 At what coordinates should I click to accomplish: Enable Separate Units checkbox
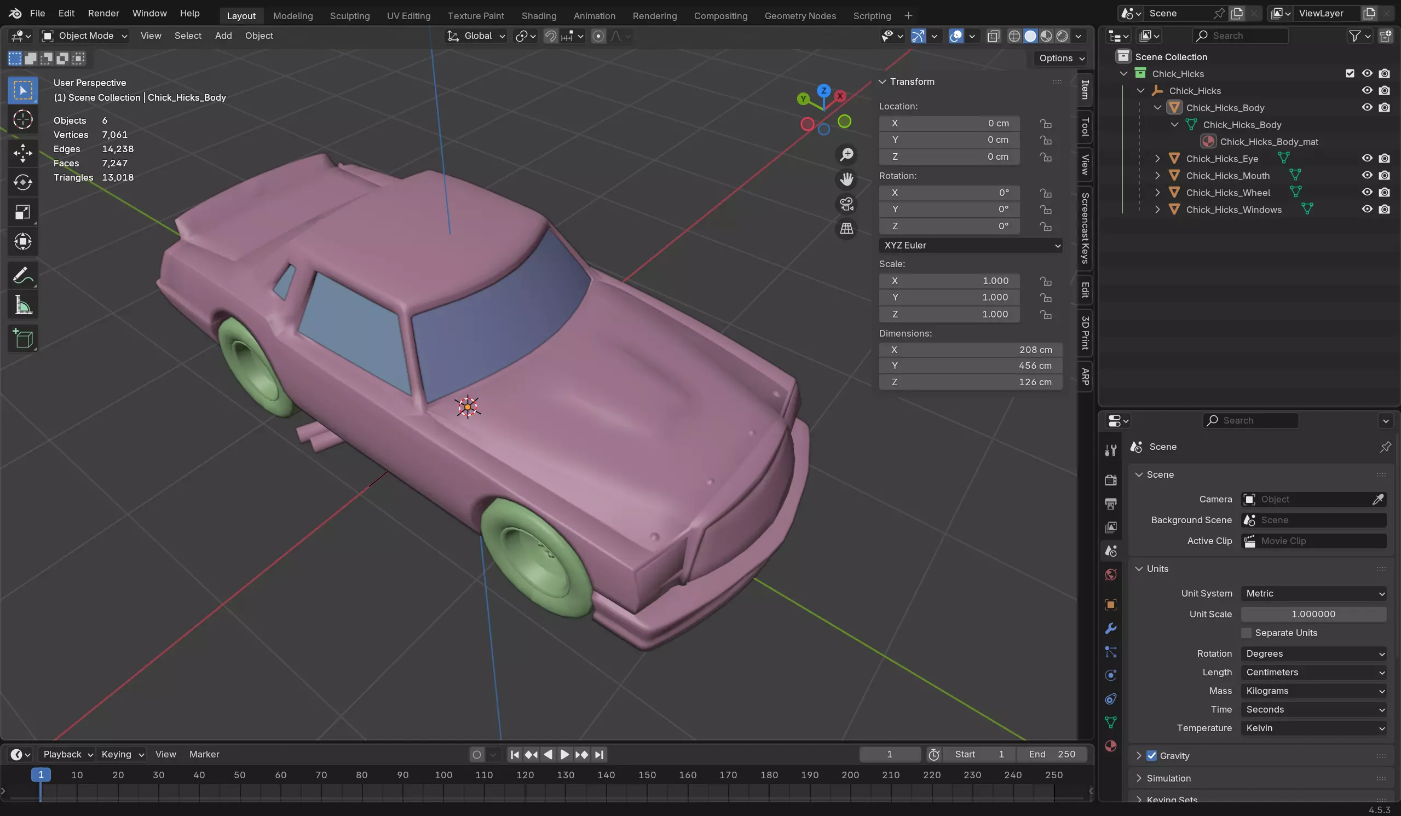pos(1247,633)
